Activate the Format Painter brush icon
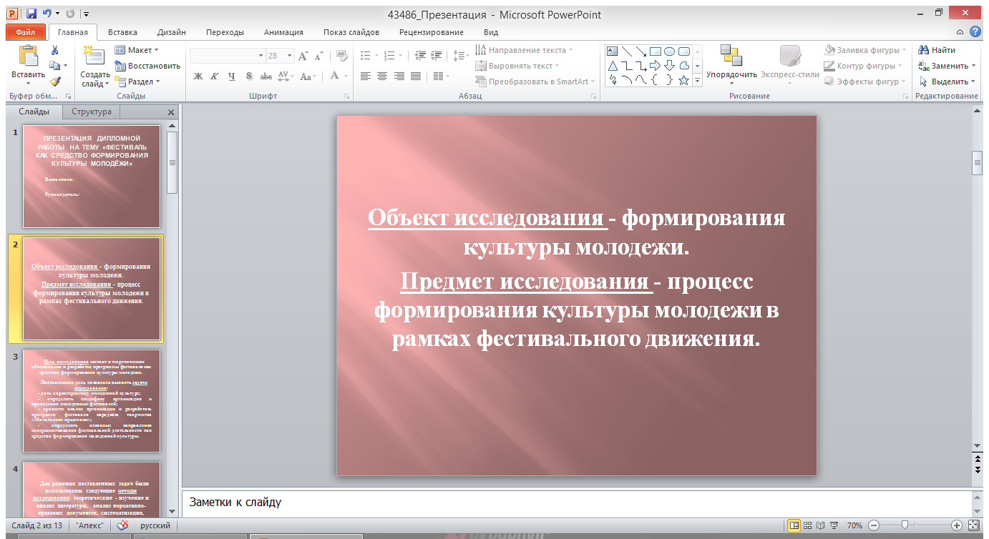 coord(54,81)
